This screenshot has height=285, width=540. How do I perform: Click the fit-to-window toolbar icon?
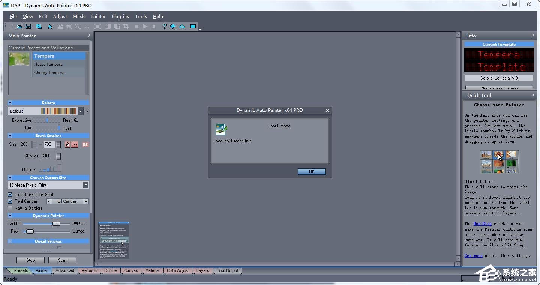pyautogui.click(x=97, y=26)
